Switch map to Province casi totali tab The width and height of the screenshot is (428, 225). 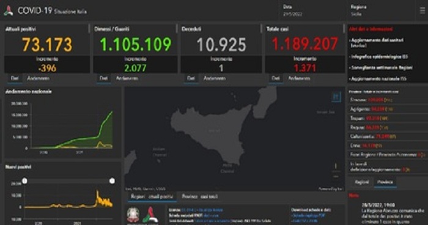(200, 197)
